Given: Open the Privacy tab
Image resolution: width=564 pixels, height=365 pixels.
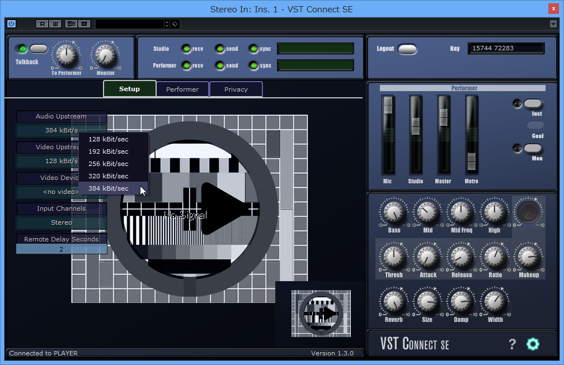Looking at the screenshot, I should point(236,89).
